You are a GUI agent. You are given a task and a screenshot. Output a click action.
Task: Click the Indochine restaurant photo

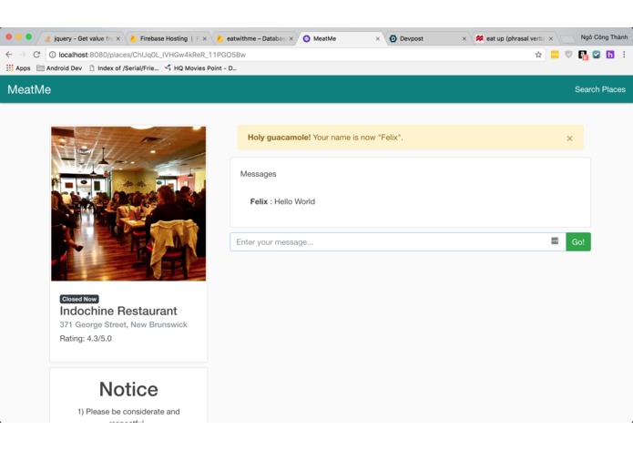point(128,203)
